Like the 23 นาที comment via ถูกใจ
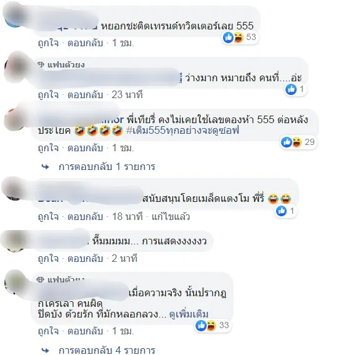The width and height of the screenshot is (341, 355). pos(48,94)
